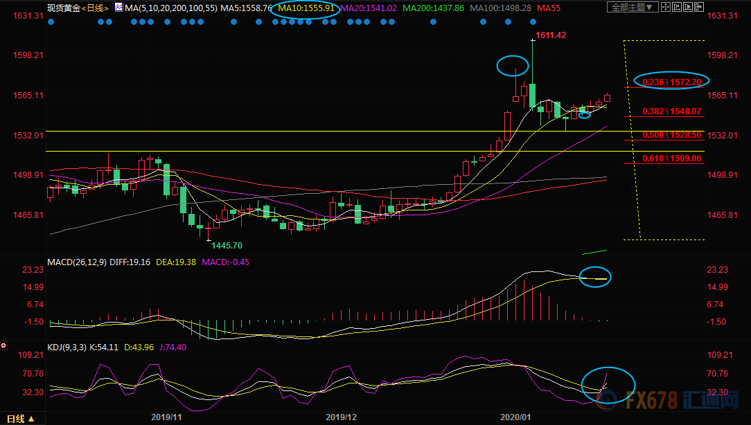Click the red sun icon left of KDJ panel
751x425 pixels.
click(4, 345)
